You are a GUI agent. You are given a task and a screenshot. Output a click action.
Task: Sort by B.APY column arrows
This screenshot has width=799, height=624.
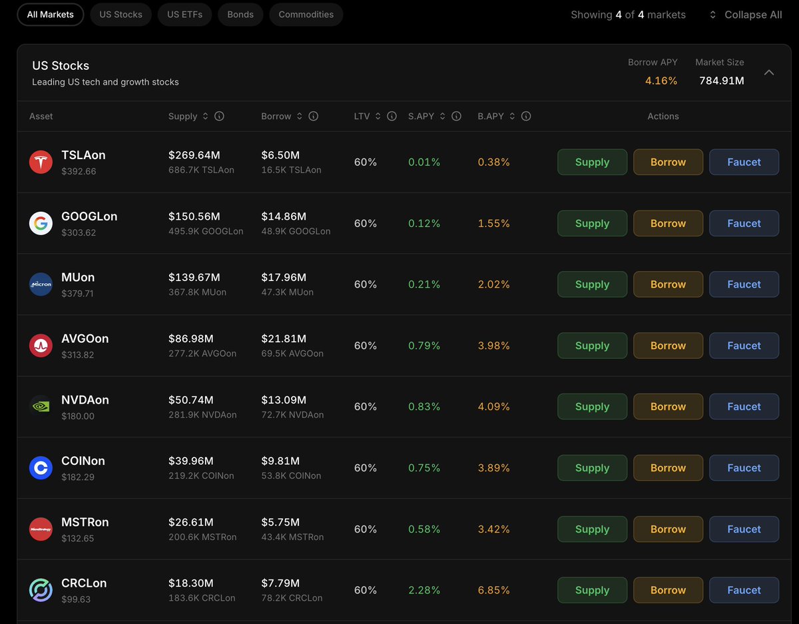point(512,116)
